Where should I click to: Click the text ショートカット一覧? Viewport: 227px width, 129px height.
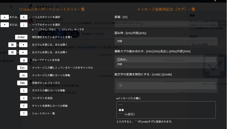[x=43, y=113]
